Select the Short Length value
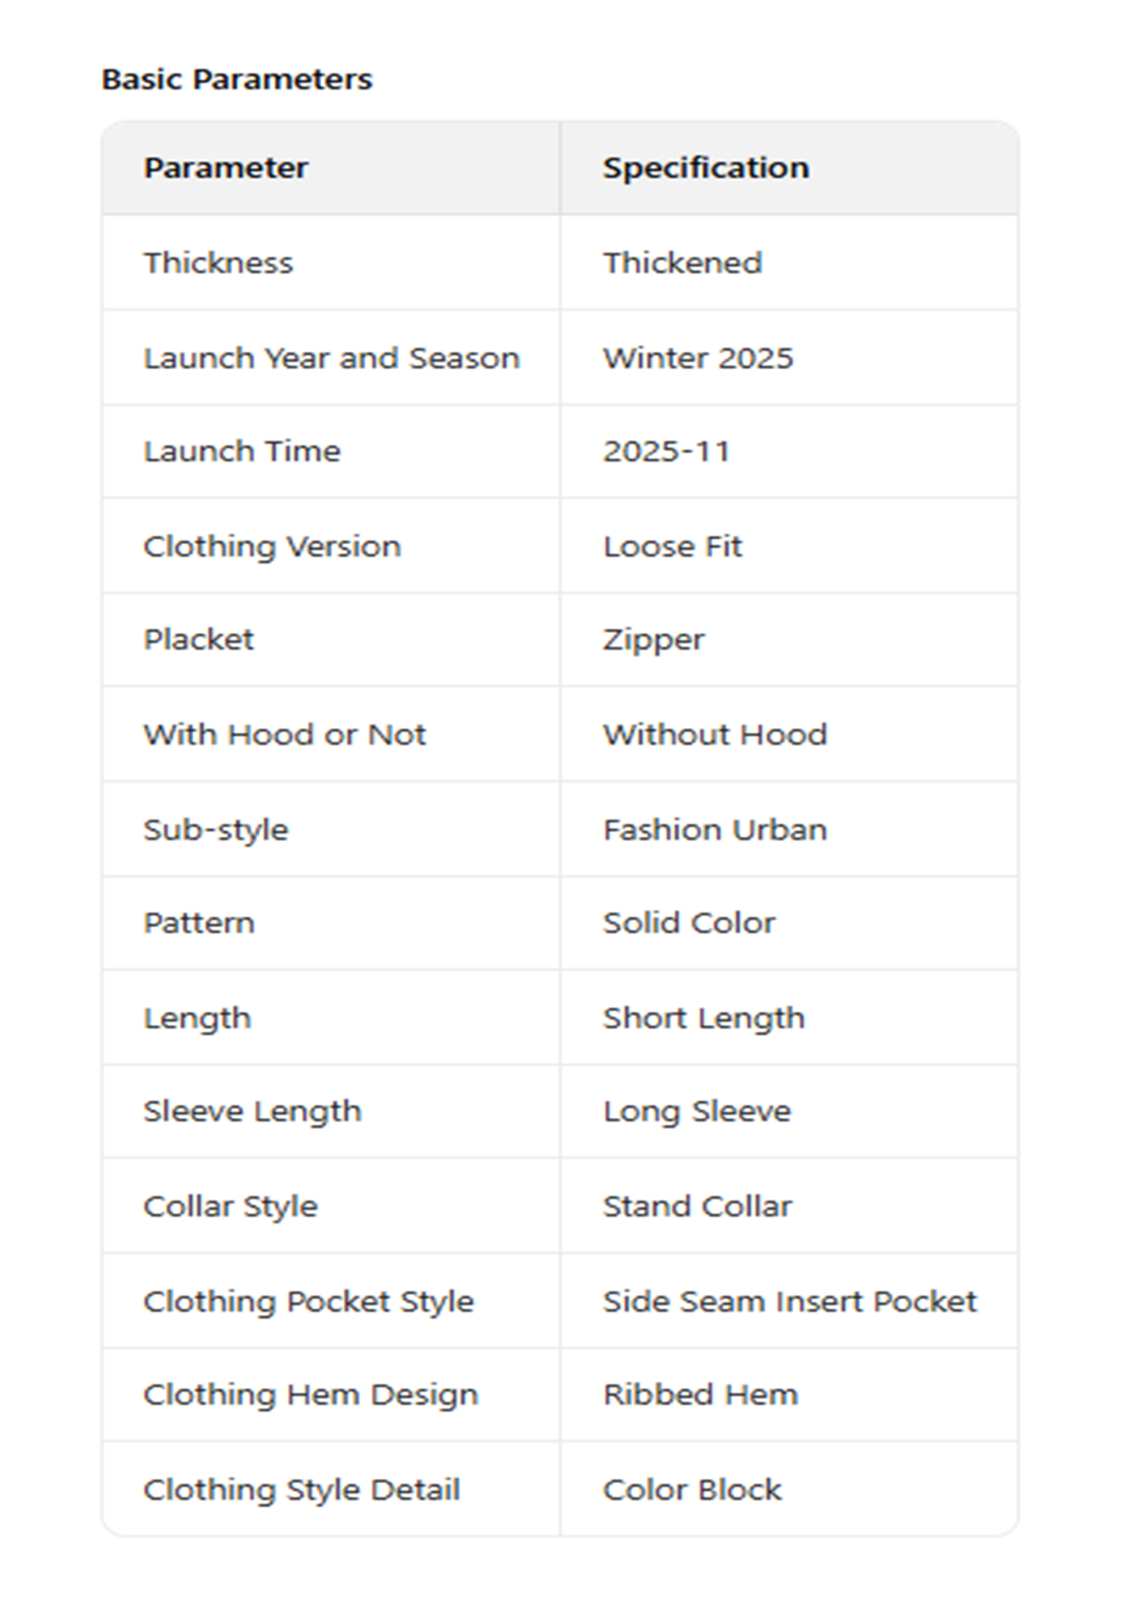 [x=703, y=1018]
